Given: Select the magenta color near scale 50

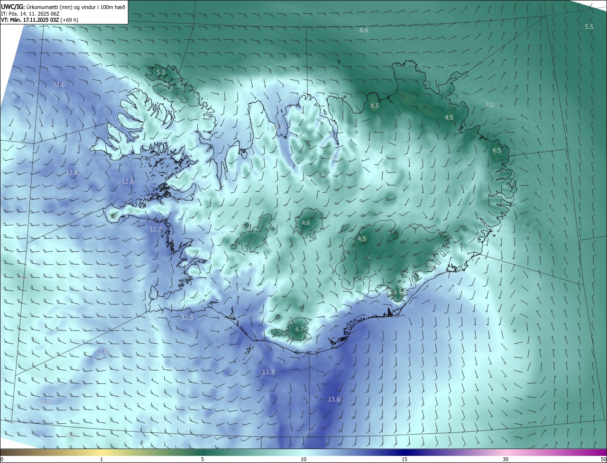Looking at the screenshot, I should tap(602, 452).
